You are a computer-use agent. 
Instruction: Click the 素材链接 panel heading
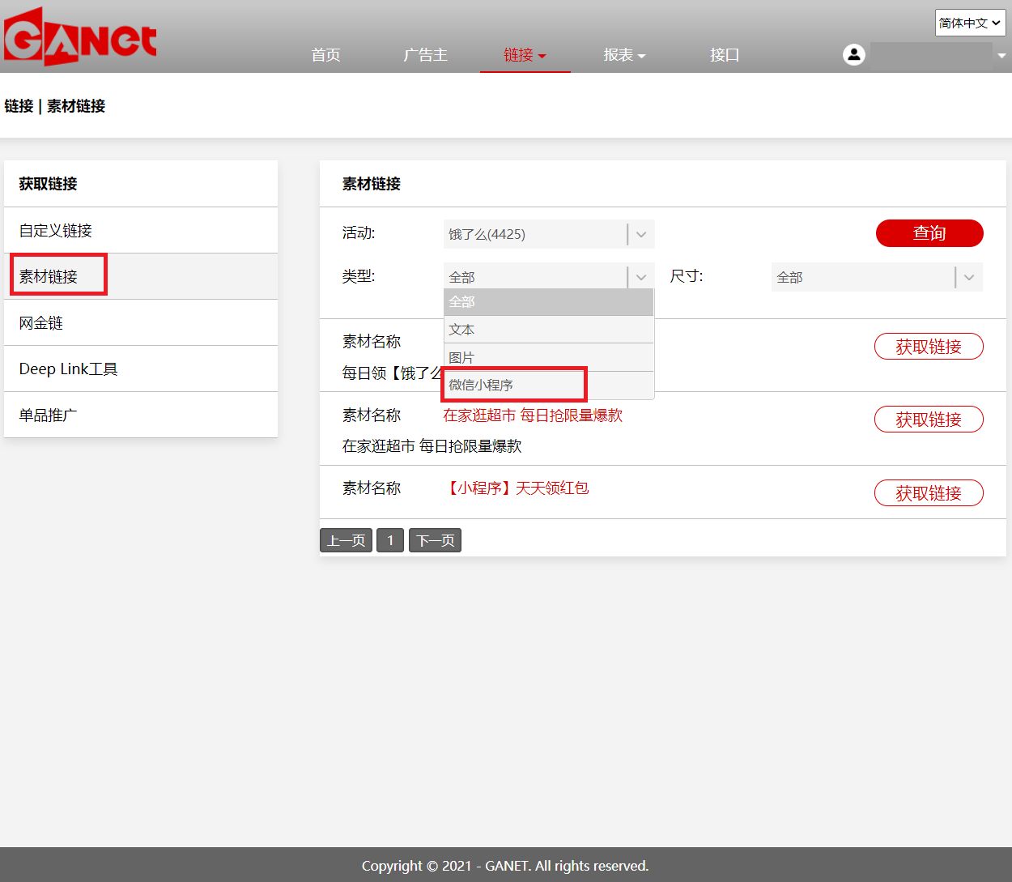[372, 184]
